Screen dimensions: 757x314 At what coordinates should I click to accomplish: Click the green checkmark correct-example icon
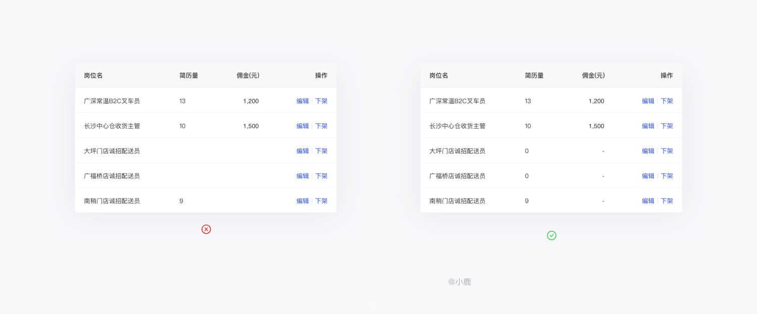pos(552,235)
